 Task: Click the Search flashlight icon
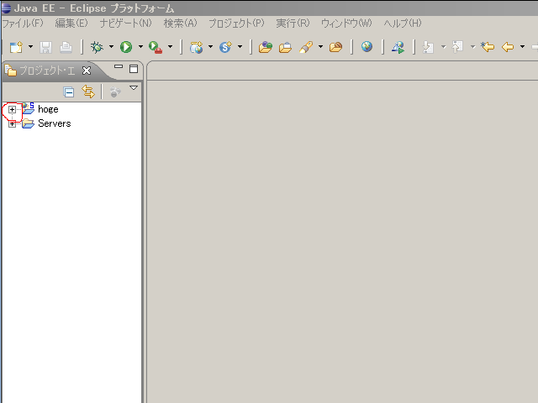tap(306, 47)
